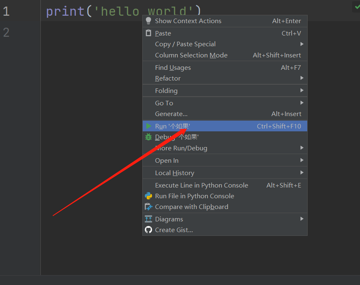The image size is (360, 285).
Task: Click the lightbulb Show Context Actions icon
Action: click(148, 21)
